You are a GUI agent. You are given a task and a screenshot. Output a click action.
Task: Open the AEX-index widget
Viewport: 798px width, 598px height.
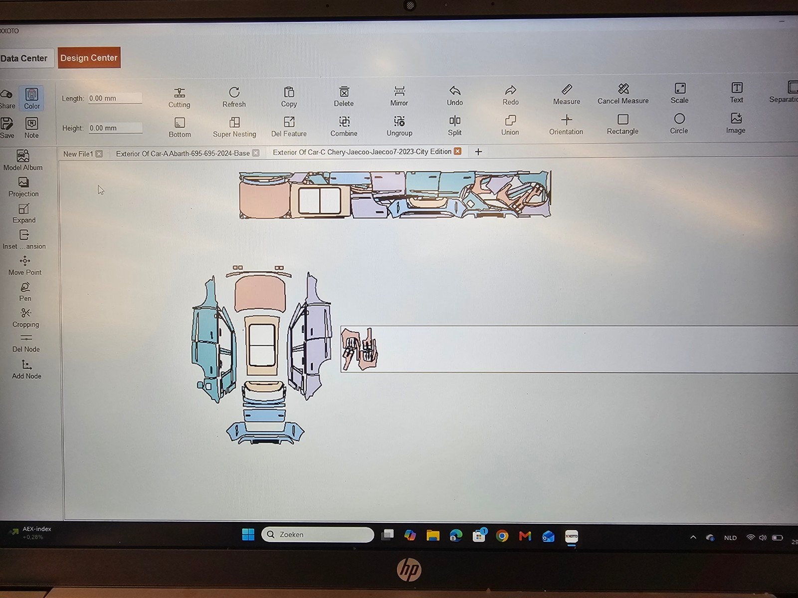[x=30, y=533]
